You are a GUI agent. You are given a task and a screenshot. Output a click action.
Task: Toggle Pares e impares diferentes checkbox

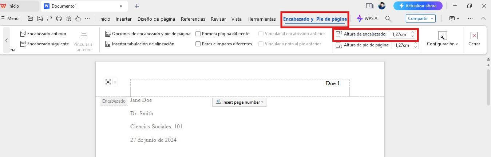click(198, 44)
